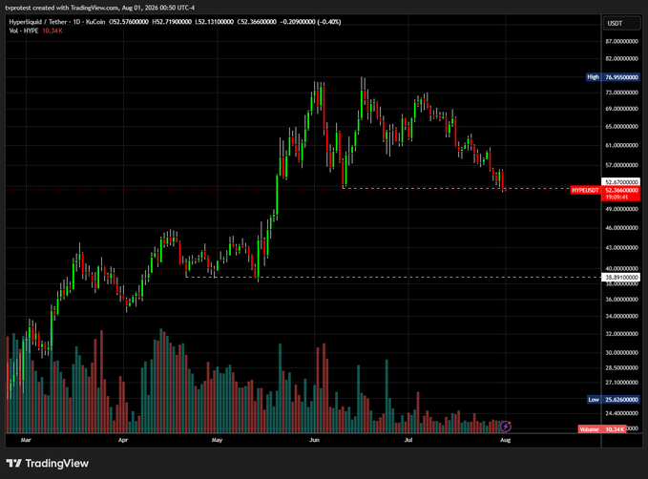Click the 27.10 price scale value

click(621, 383)
